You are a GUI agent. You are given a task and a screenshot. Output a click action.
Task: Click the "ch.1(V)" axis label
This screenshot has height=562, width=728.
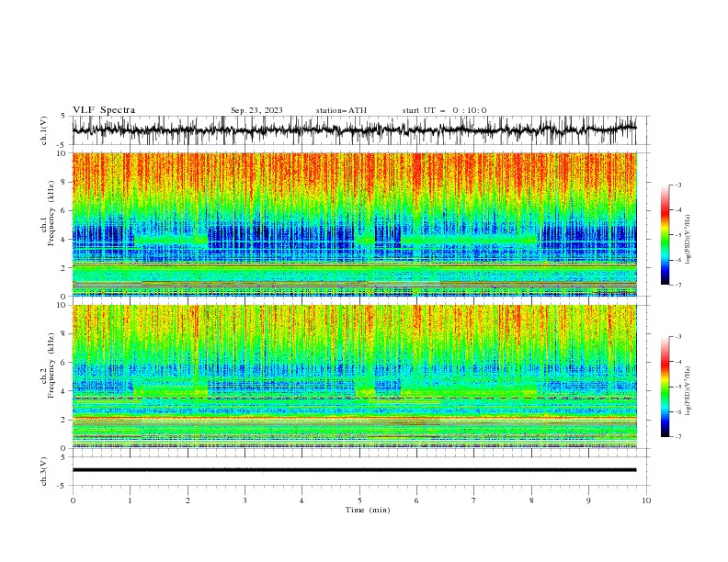[44, 130]
